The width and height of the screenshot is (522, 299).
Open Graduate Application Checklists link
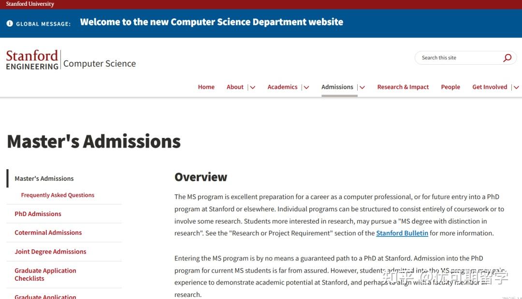coord(45,274)
